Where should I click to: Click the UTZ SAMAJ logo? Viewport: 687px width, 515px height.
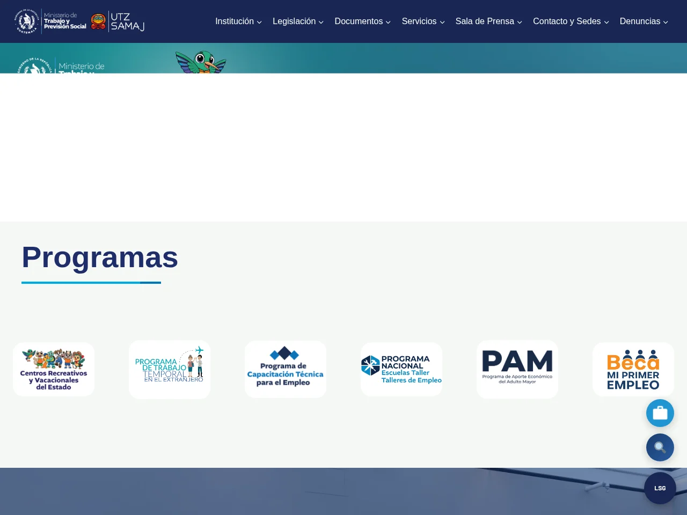click(x=118, y=21)
